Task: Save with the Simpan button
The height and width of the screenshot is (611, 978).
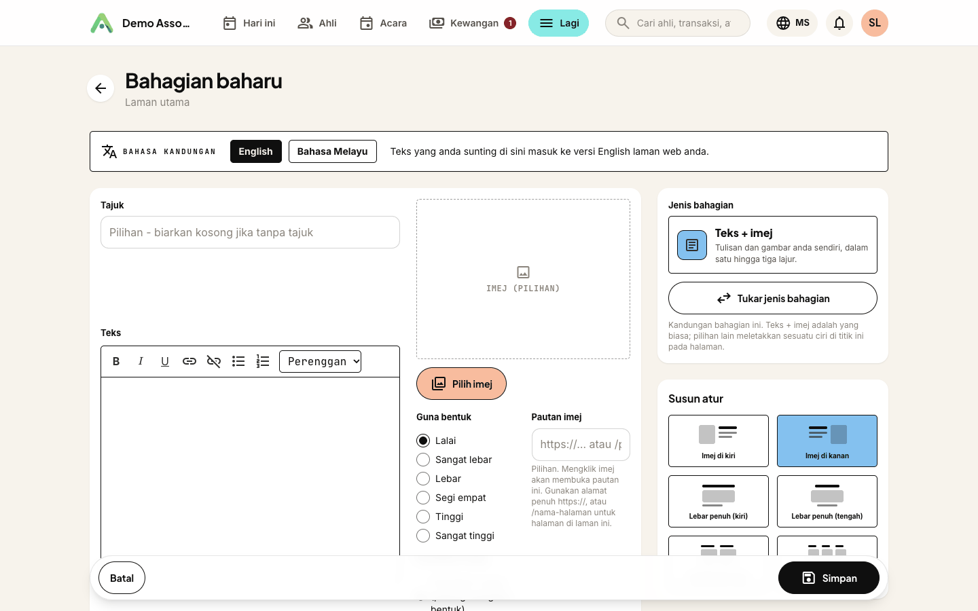Action: click(x=829, y=578)
